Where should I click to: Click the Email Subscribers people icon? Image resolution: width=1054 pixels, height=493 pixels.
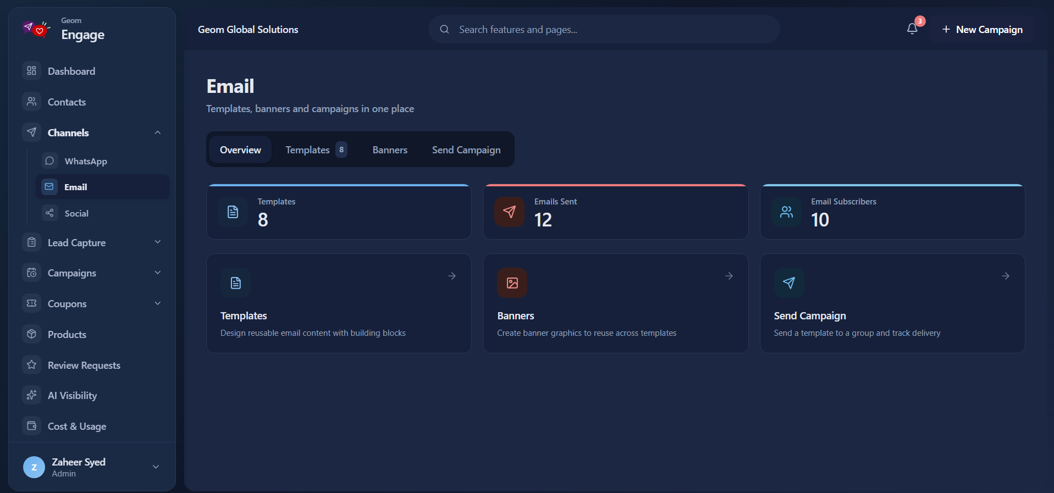787,212
